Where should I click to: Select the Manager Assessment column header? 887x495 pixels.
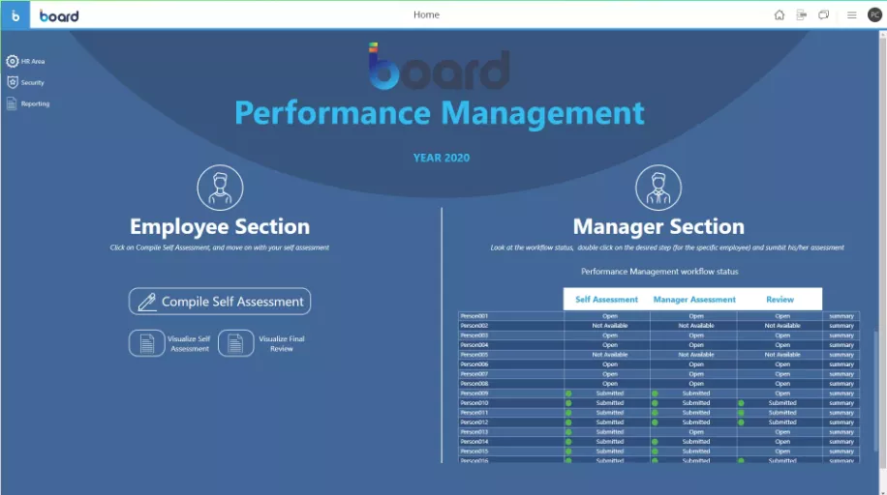tap(694, 300)
